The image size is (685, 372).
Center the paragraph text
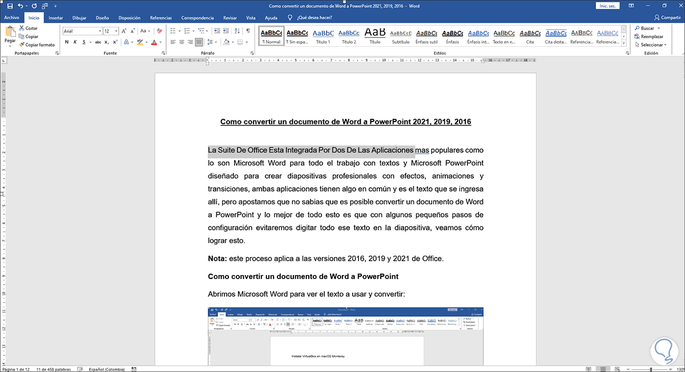182,42
